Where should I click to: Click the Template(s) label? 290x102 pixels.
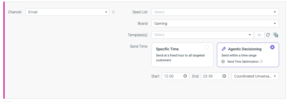138,35
